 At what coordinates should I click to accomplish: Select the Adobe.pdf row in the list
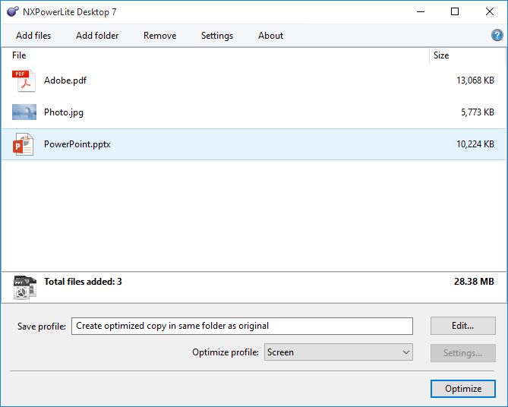coord(254,80)
